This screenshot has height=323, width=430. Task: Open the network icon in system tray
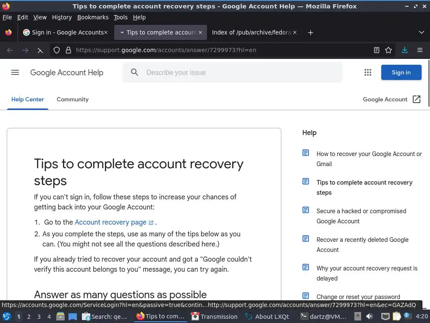tap(385, 316)
